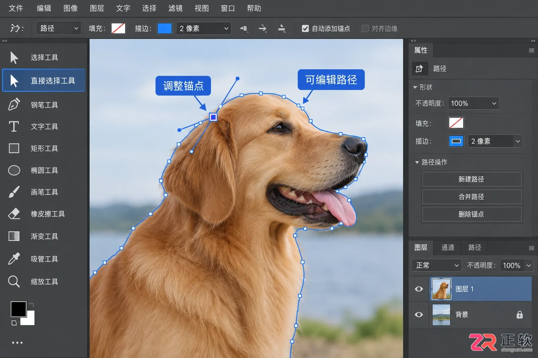This screenshot has width=538, height=358.
Task: Reset default foreground and background colors icon
Action: point(14,323)
